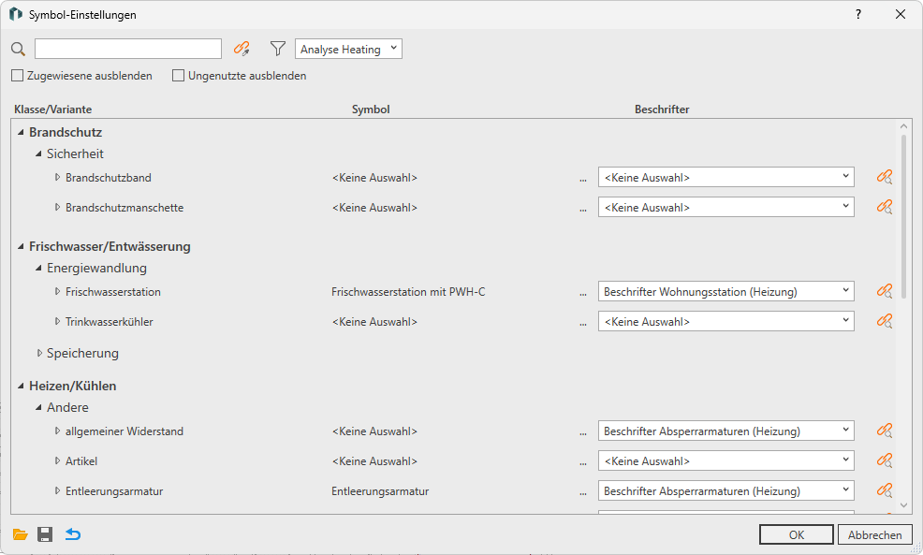Open symbol browse dots for Trinkwasserkühler
The width and height of the screenshot is (923, 555).
click(583, 323)
